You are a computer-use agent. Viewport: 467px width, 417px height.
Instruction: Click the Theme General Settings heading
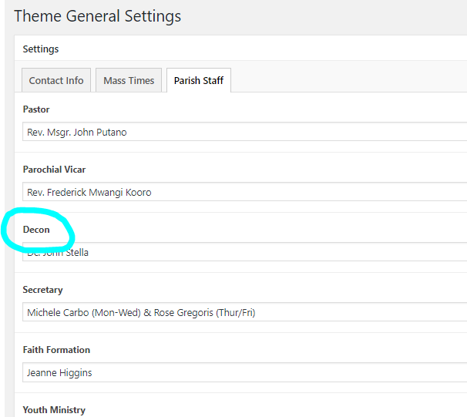coord(97,15)
